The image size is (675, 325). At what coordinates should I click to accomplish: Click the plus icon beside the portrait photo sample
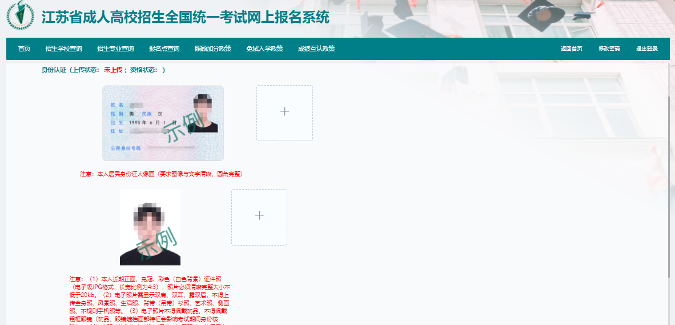[x=259, y=216]
